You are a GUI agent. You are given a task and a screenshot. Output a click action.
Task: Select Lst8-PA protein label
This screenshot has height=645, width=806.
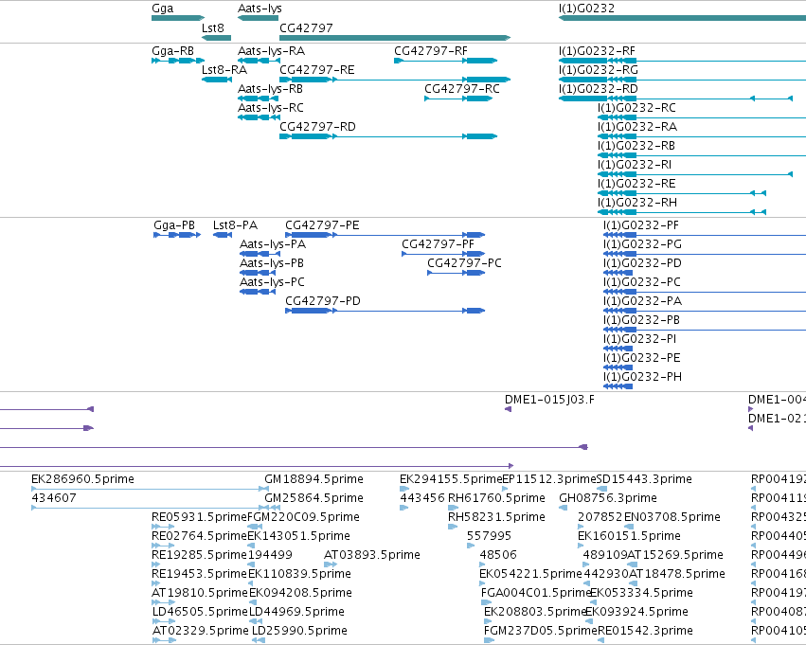point(235,225)
